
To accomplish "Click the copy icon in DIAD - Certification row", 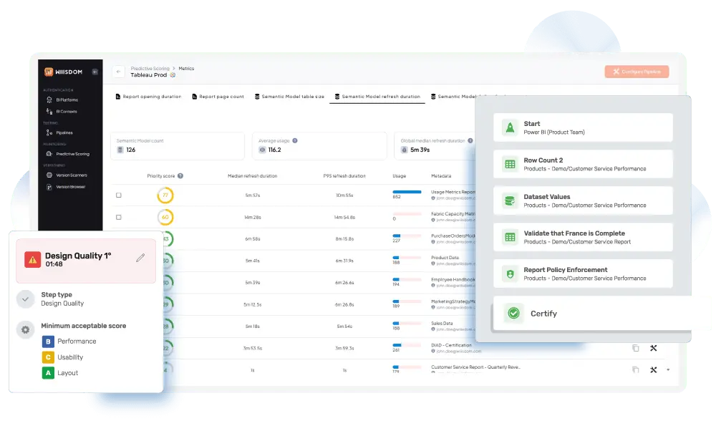I will click(635, 348).
